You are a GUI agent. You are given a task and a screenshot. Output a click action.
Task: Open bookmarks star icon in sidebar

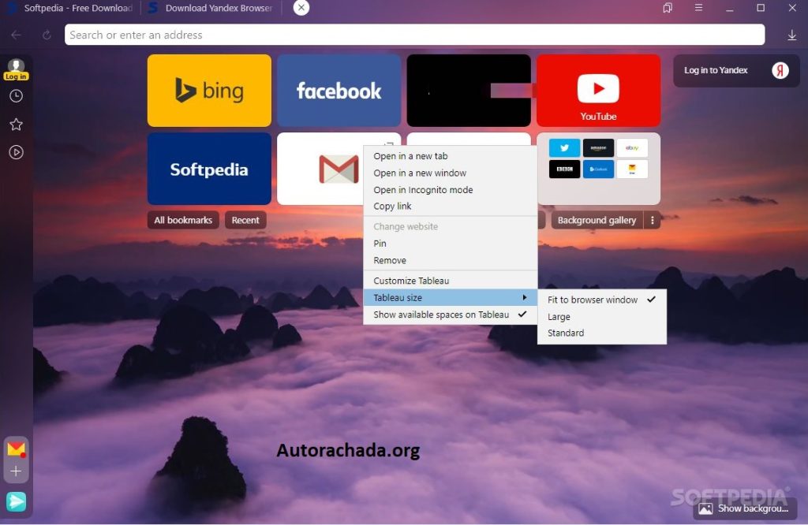click(16, 124)
